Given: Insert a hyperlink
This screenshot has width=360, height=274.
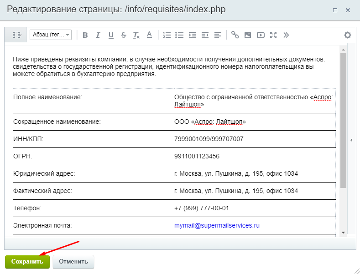Looking at the screenshot, I should (235, 35).
